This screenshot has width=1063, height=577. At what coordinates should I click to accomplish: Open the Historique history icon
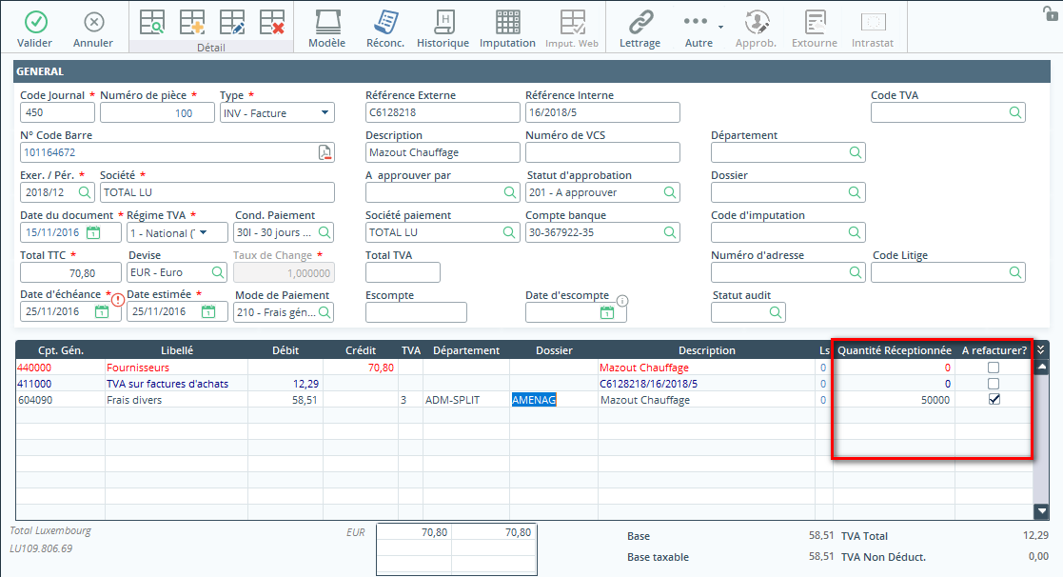pyautogui.click(x=443, y=22)
